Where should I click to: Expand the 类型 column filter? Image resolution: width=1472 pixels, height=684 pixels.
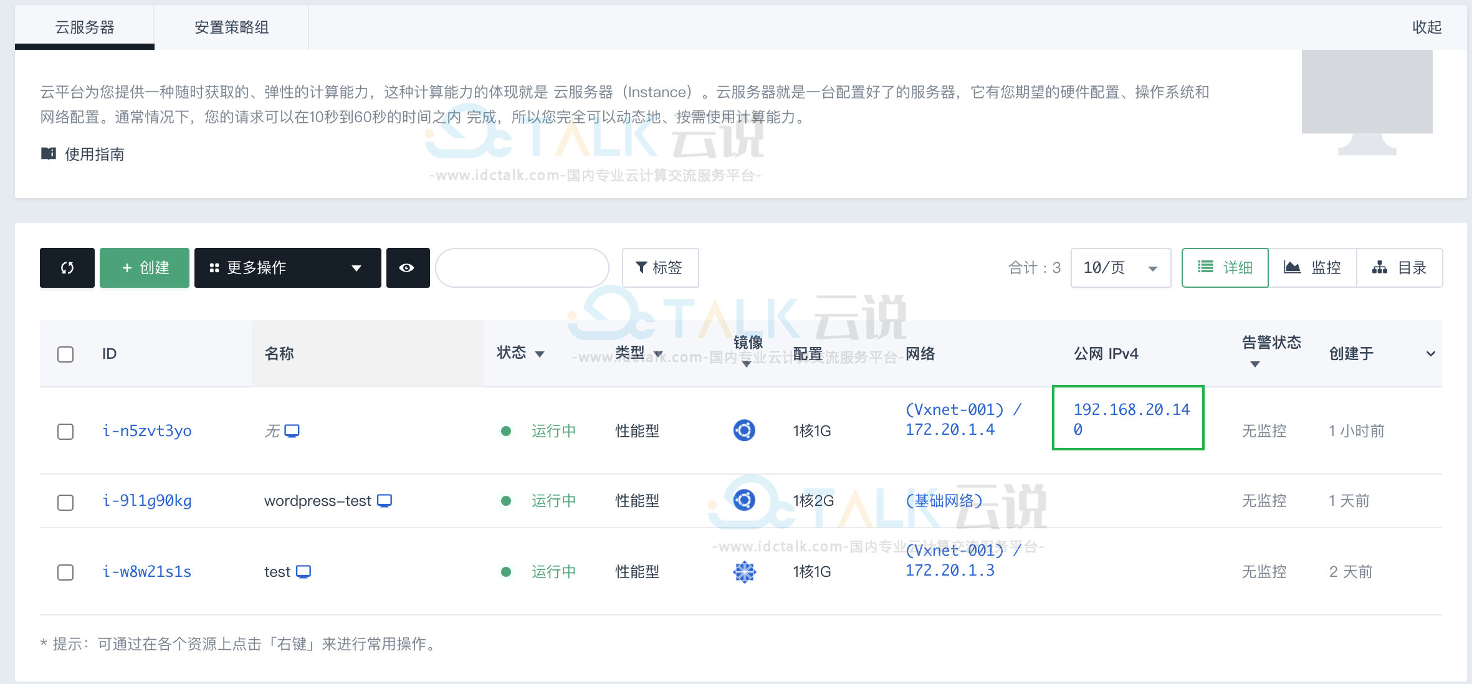[x=658, y=354]
